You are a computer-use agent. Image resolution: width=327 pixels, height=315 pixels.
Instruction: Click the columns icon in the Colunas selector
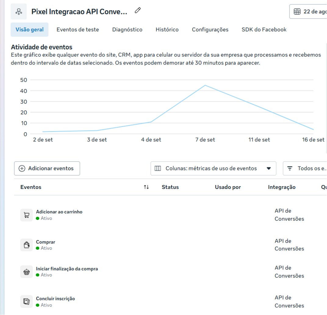(158, 168)
